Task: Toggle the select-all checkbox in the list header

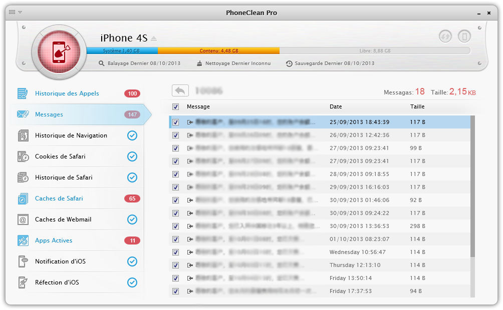Action: pos(175,106)
